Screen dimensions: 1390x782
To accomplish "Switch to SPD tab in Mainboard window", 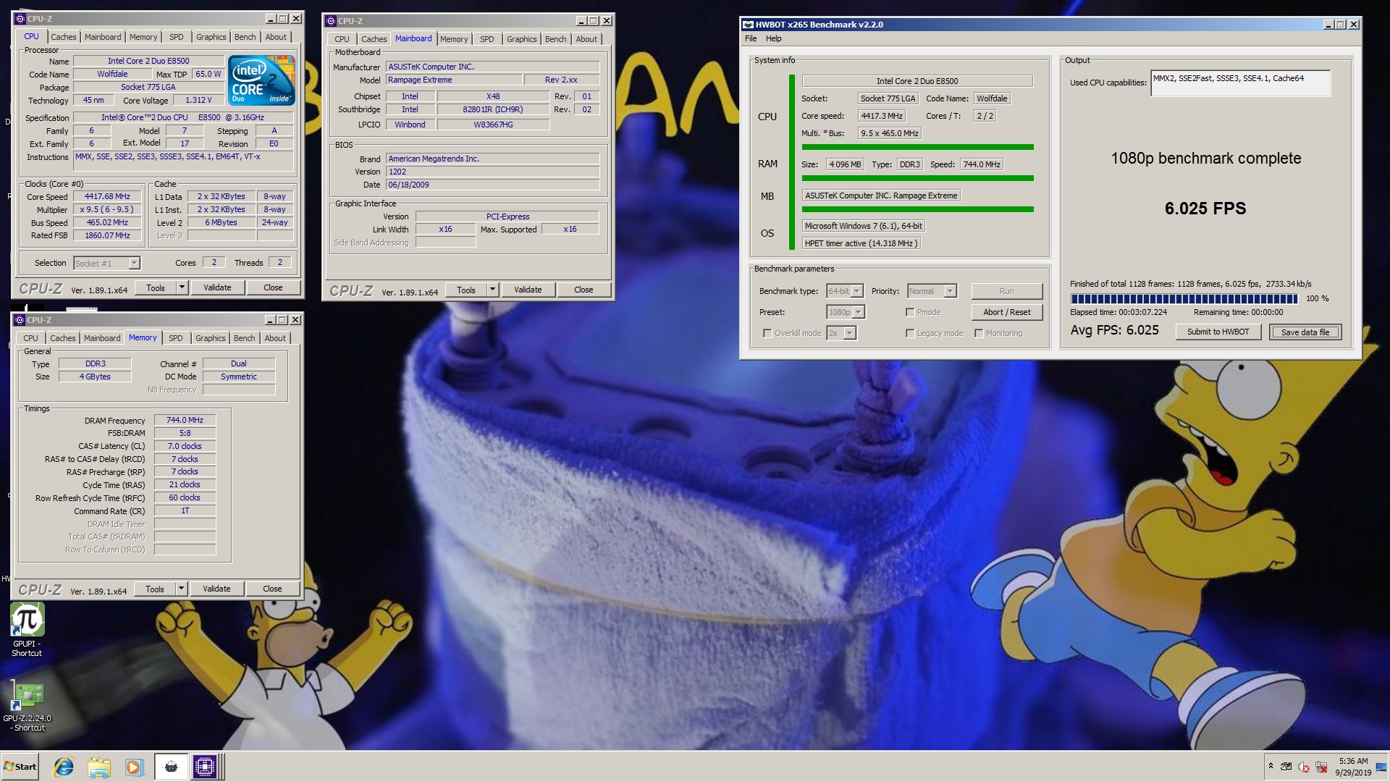I will tap(486, 39).
